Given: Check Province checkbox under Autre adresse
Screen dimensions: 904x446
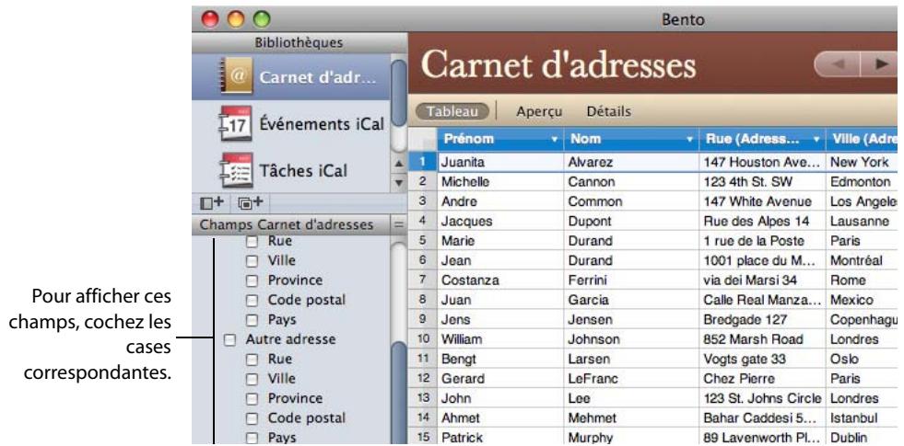Looking at the screenshot, I should click(252, 399).
